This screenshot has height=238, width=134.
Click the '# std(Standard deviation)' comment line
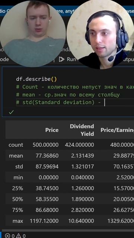[x=58, y=102]
